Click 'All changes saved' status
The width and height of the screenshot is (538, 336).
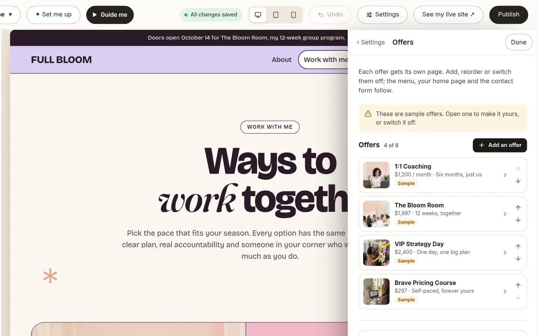point(211,15)
